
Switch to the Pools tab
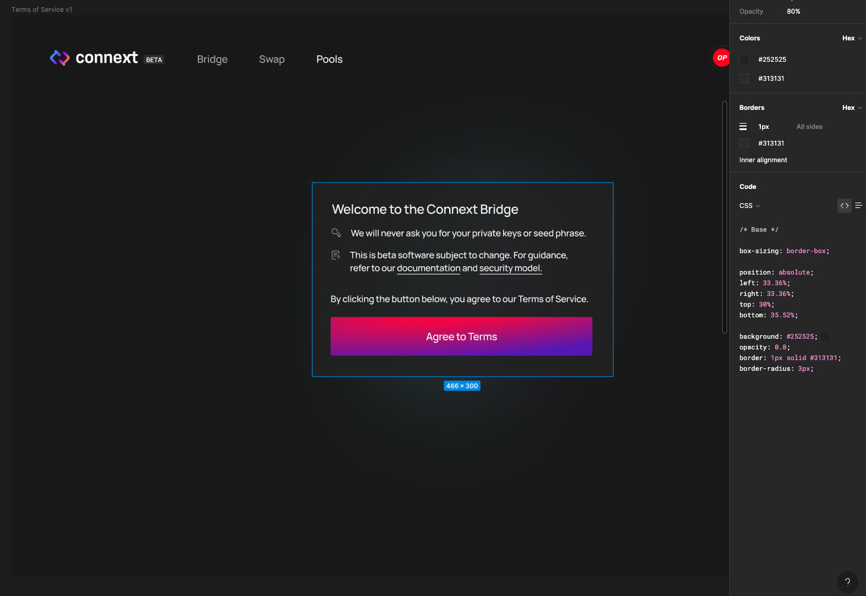[329, 59]
